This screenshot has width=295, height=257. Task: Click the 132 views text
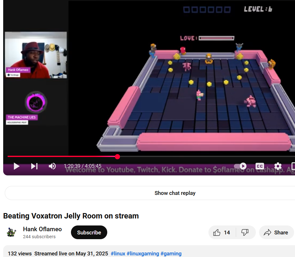(19, 253)
